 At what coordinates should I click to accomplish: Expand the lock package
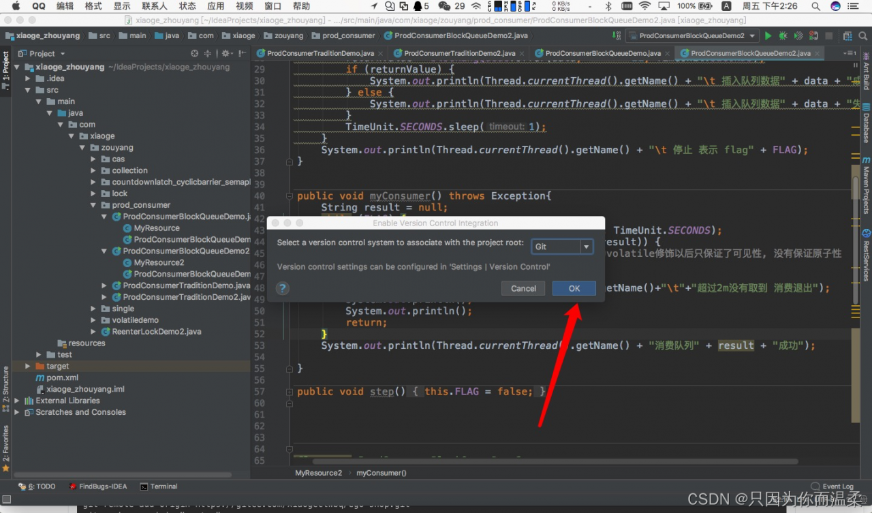point(93,193)
